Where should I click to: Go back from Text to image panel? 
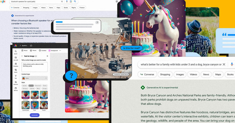click(22, 56)
